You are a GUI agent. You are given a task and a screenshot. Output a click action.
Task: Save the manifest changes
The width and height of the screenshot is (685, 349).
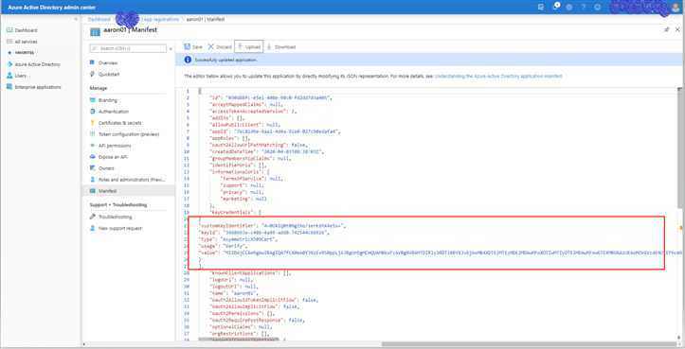pyautogui.click(x=193, y=46)
